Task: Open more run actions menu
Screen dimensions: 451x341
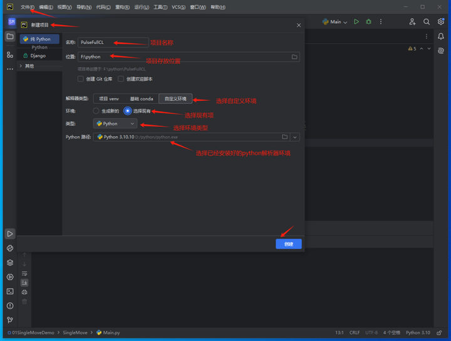Action: coord(381,21)
